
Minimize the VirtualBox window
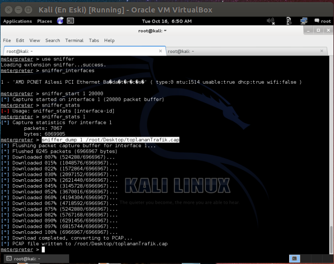[x=18, y=10]
